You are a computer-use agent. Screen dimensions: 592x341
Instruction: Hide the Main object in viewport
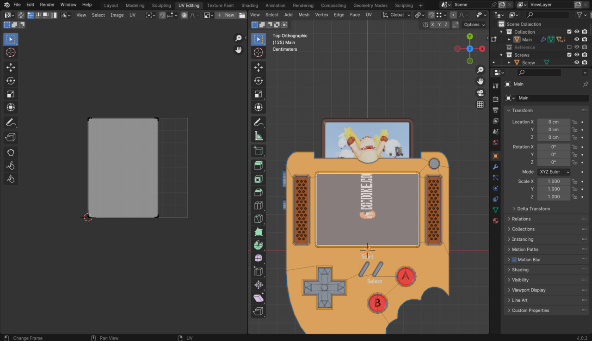coord(577,40)
